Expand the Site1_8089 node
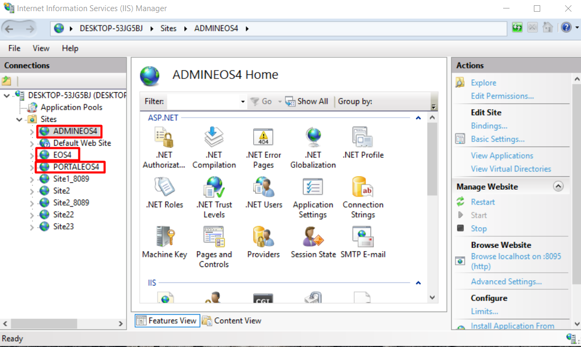Screen dimensions: 581x347 coord(32,180)
